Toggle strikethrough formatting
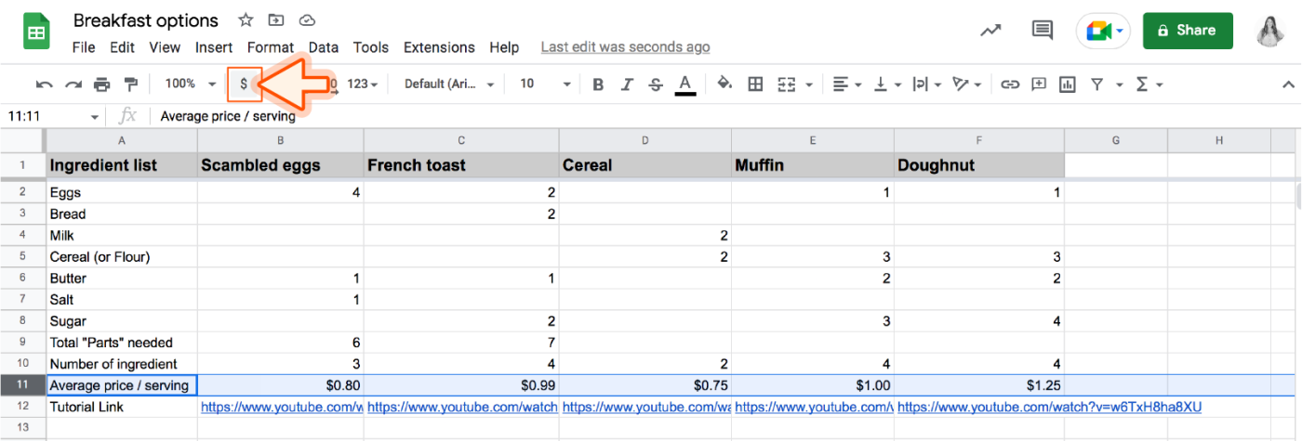The width and height of the screenshot is (1302, 441). tap(656, 84)
